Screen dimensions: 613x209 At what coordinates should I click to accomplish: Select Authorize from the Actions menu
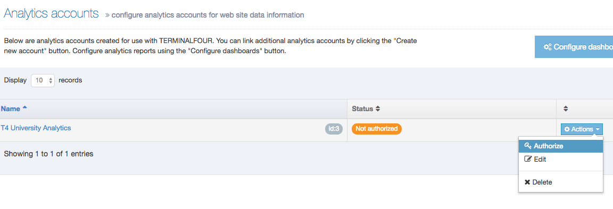(x=561, y=146)
